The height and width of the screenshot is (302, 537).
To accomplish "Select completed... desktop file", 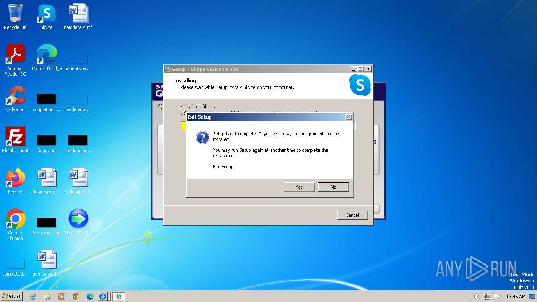I will pyautogui.click(x=15, y=268).
